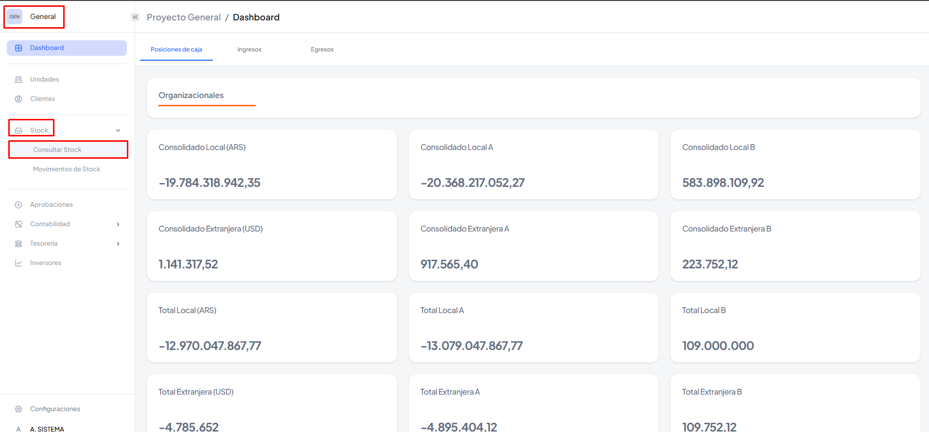Click the Clientes person icon

[18, 99]
